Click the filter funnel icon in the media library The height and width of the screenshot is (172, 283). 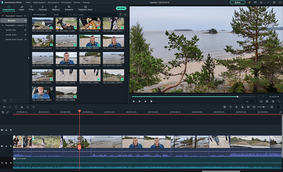(x=120, y=15)
